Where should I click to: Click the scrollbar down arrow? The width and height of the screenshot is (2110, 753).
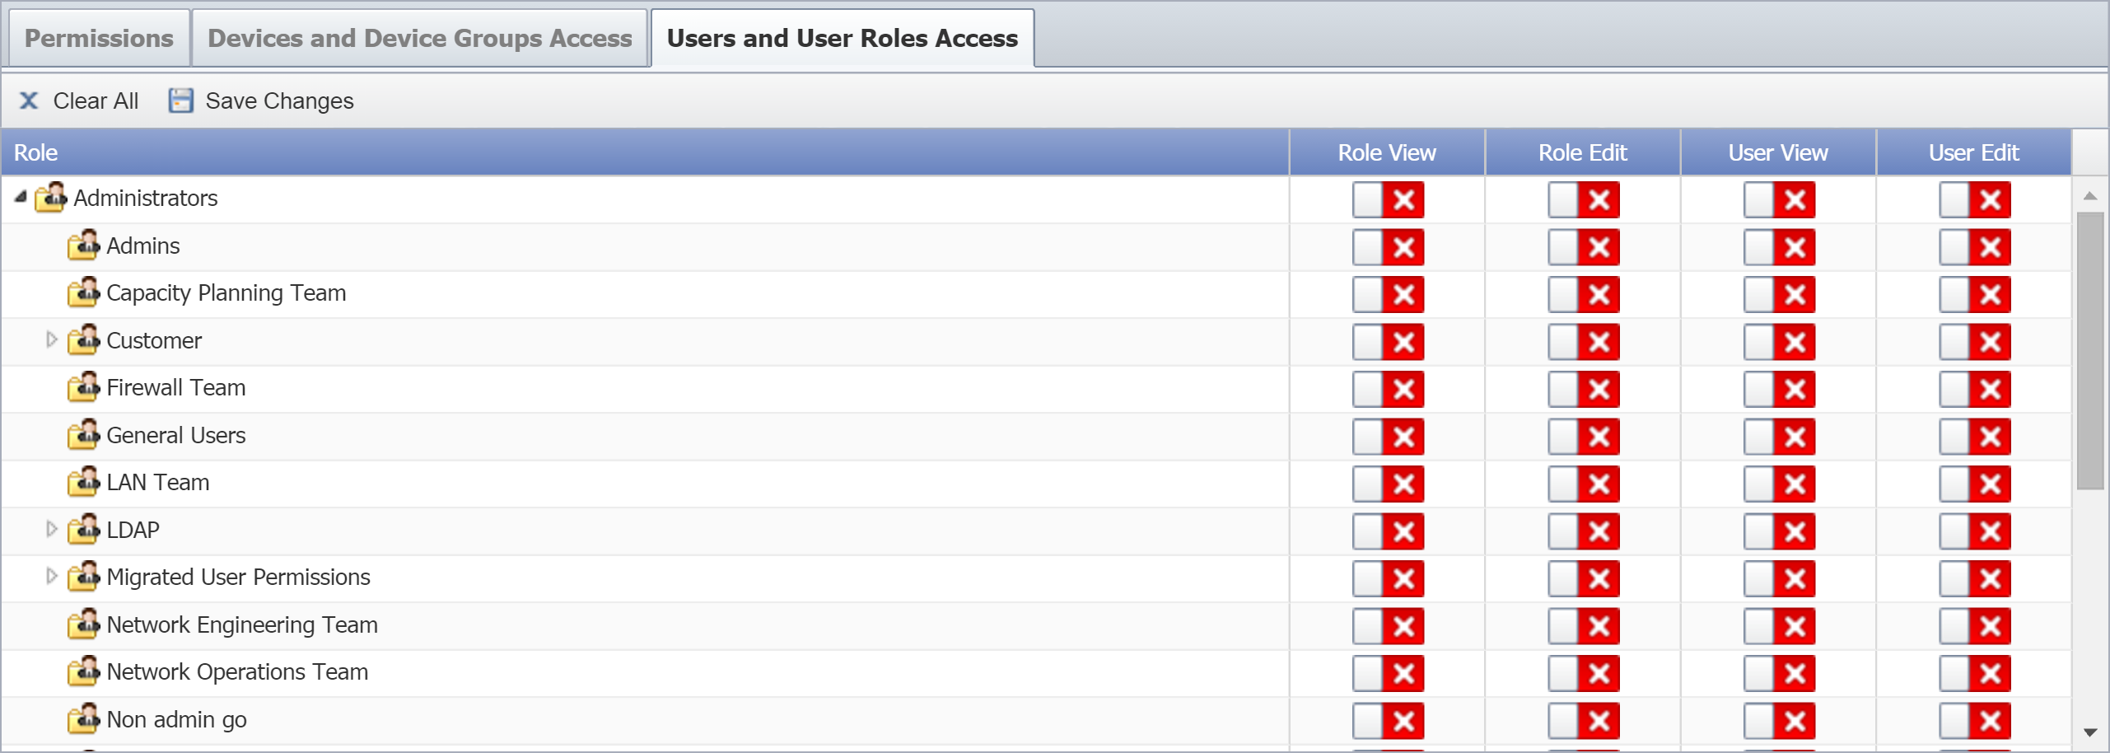click(x=2090, y=732)
